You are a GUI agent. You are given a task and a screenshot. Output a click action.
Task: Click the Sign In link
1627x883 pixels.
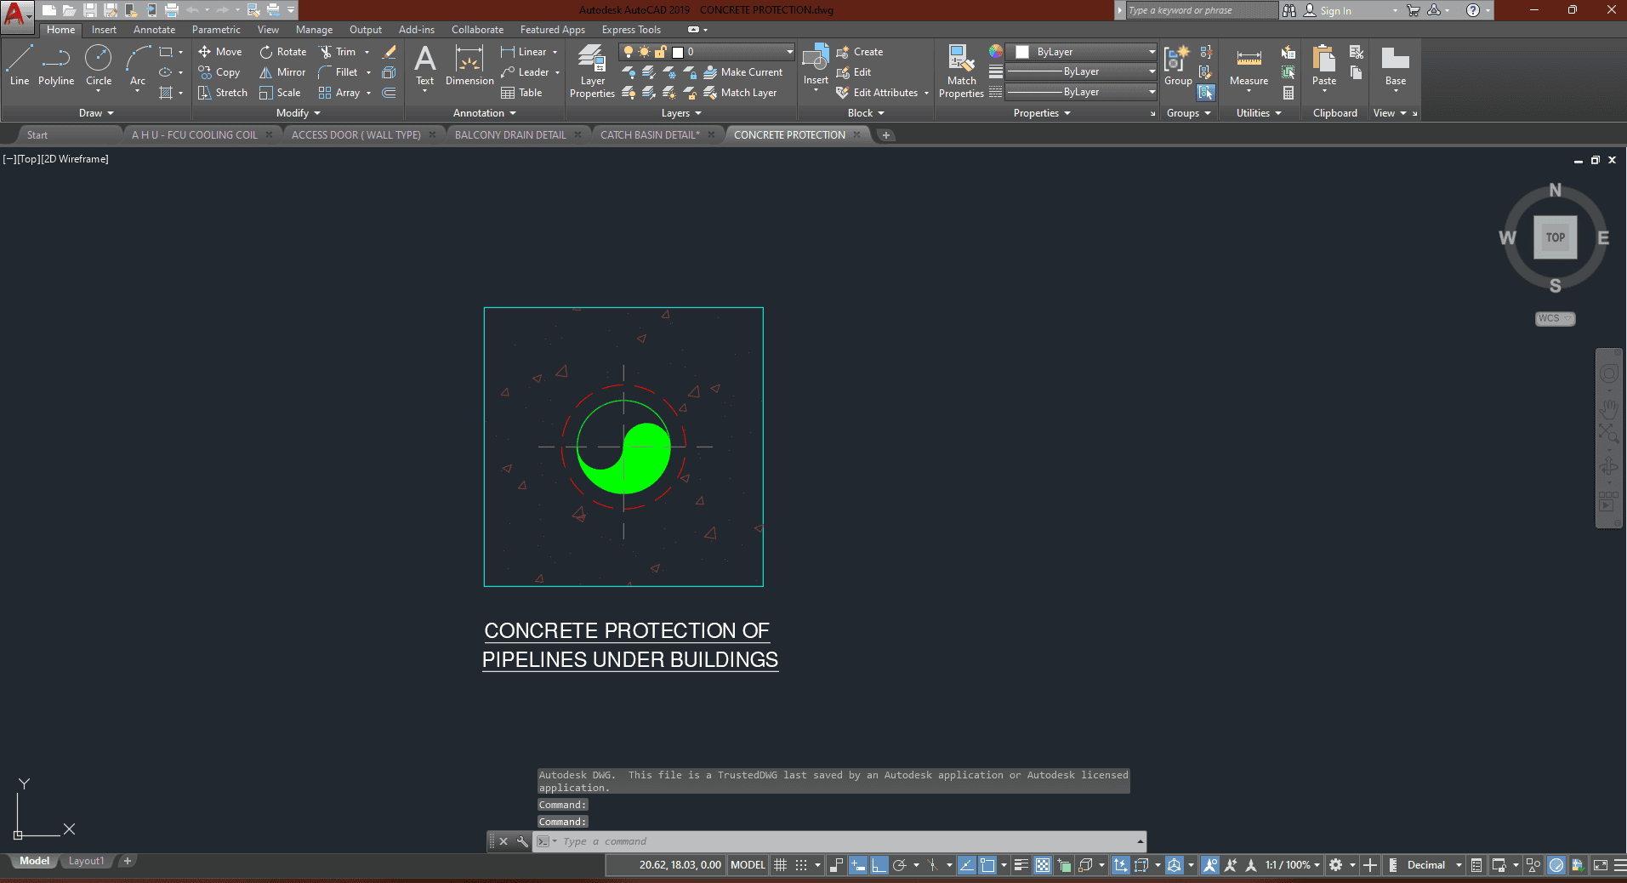[x=1335, y=11]
